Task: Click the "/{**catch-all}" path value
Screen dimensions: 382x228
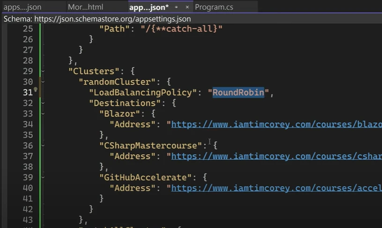Action: click(x=181, y=29)
